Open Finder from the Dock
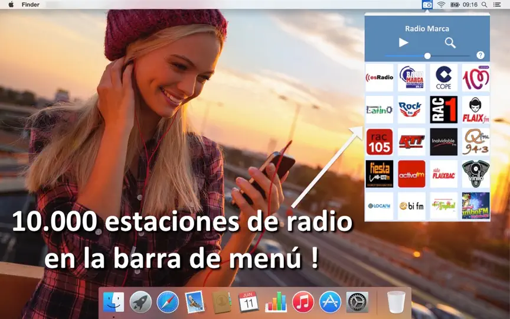 coord(113,302)
